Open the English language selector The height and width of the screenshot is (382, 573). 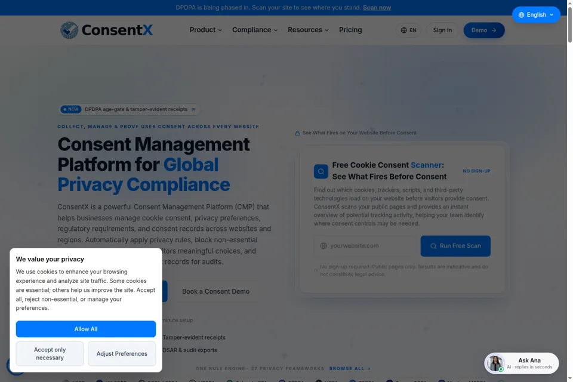tap(536, 14)
